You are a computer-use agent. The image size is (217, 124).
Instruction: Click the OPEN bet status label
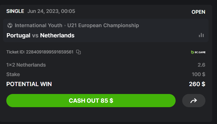pos(198,12)
